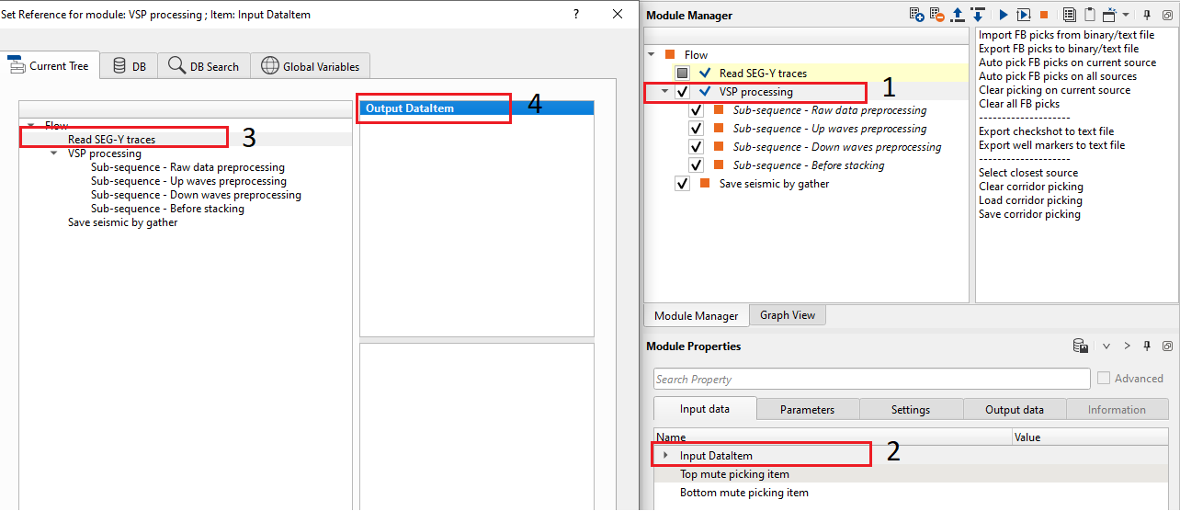Open the Parameters tab in Module Properties

(x=807, y=410)
